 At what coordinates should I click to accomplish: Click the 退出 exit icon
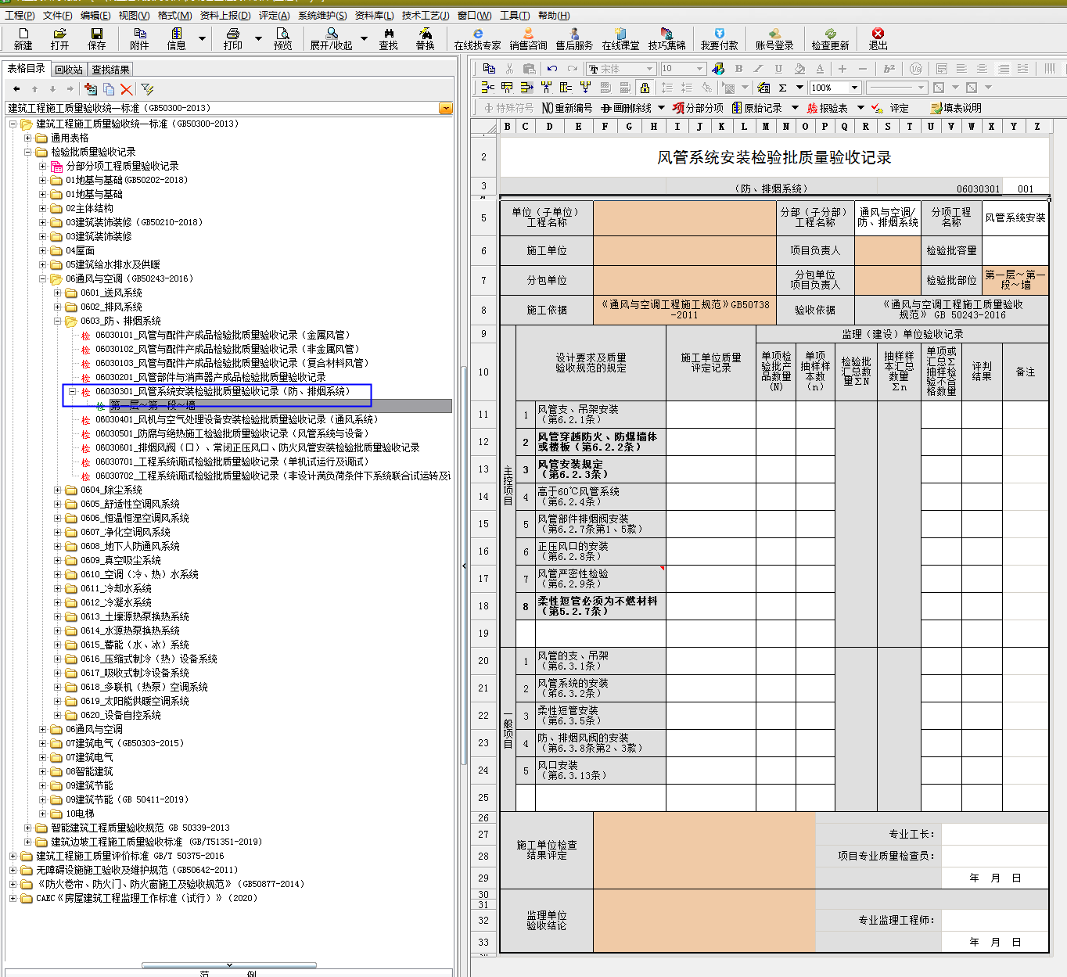[878, 38]
